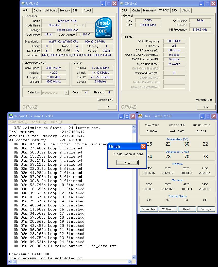Reset the Real Temp min/max values

pyautogui.click(x=187, y=209)
